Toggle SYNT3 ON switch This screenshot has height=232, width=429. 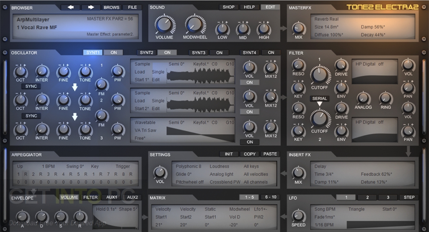[219, 52]
